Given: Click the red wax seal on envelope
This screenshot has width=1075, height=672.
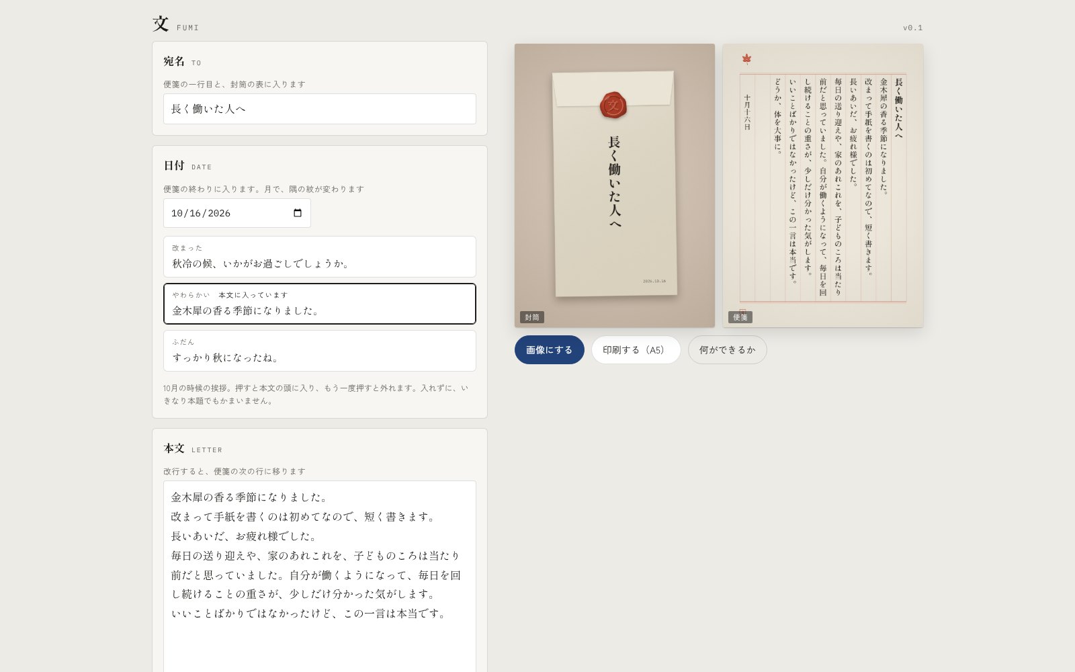Looking at the screenshot, I should (613, 105).
